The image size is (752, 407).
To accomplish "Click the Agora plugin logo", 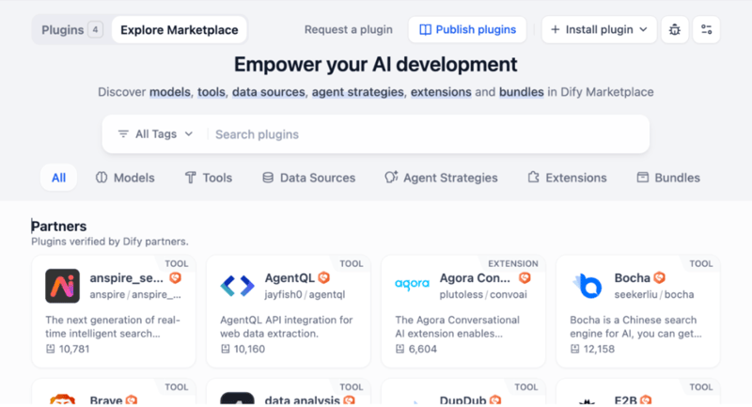I will (x=412, y=286).
